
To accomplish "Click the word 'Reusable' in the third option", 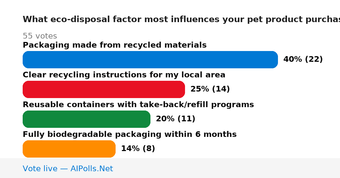I will 39,105.
